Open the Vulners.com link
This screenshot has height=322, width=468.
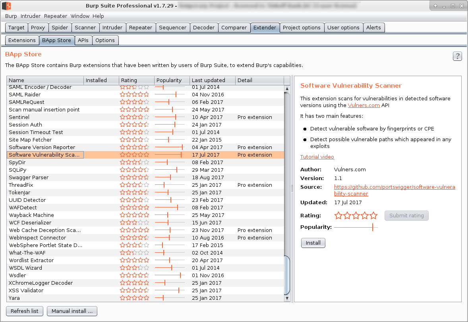[x=364, y=105]
